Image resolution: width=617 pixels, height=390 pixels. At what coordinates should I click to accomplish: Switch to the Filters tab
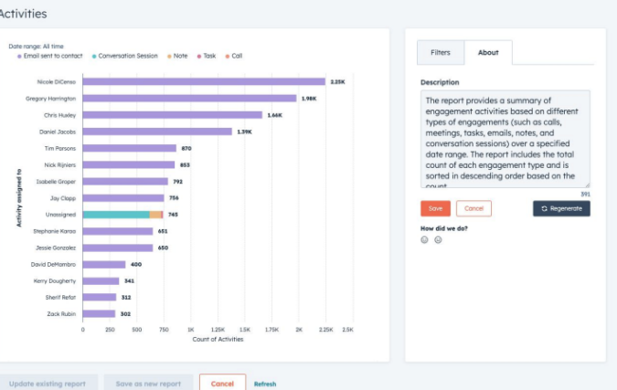[x=441, y=52]
